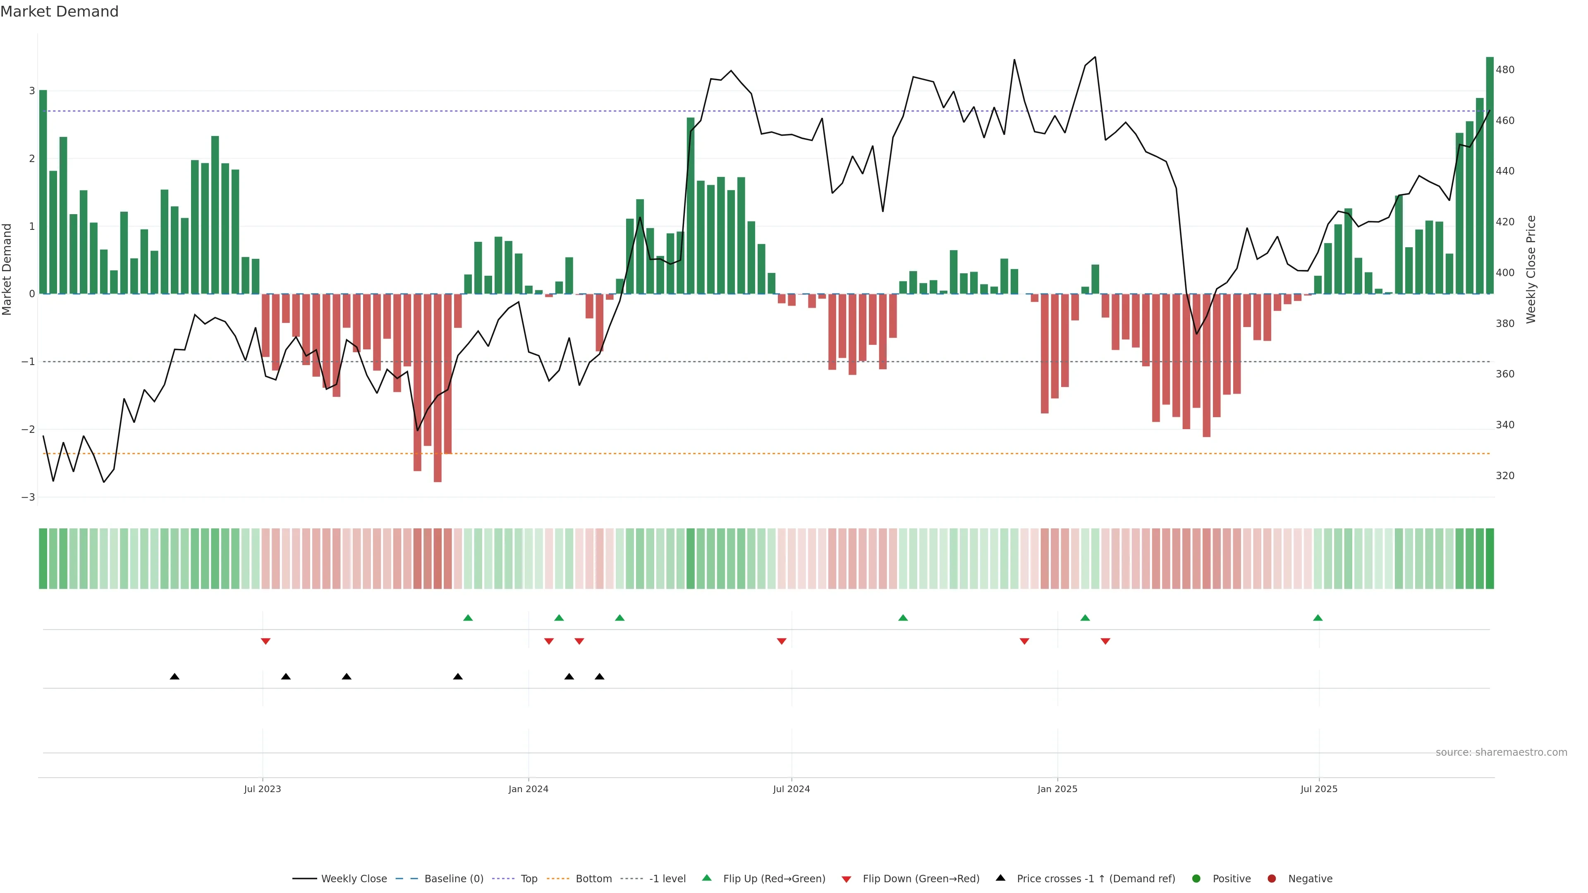Hide the Top dotted line legend
The height and width of the screenshot is (893, 1588).
pos(529,879)
